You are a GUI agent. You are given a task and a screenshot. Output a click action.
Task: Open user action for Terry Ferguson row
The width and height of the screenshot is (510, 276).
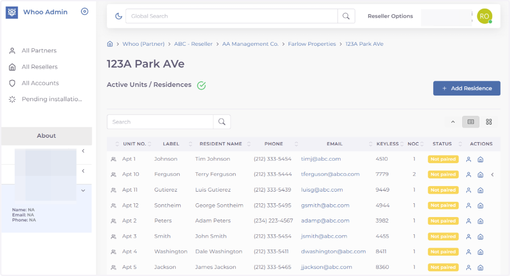point(468,175)
